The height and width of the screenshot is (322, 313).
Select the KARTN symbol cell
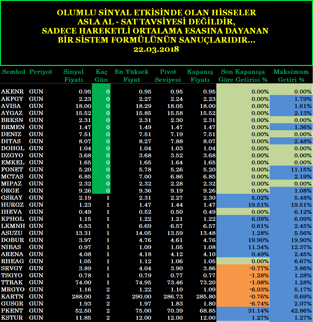click(12, 296)
